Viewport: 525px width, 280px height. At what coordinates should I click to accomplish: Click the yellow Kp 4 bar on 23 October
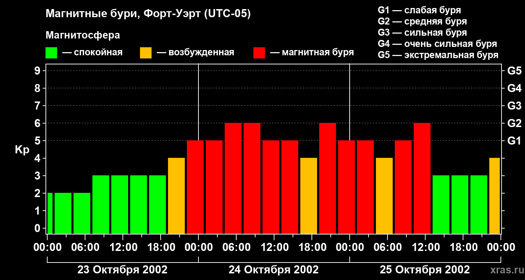click(x=176, y=196)
